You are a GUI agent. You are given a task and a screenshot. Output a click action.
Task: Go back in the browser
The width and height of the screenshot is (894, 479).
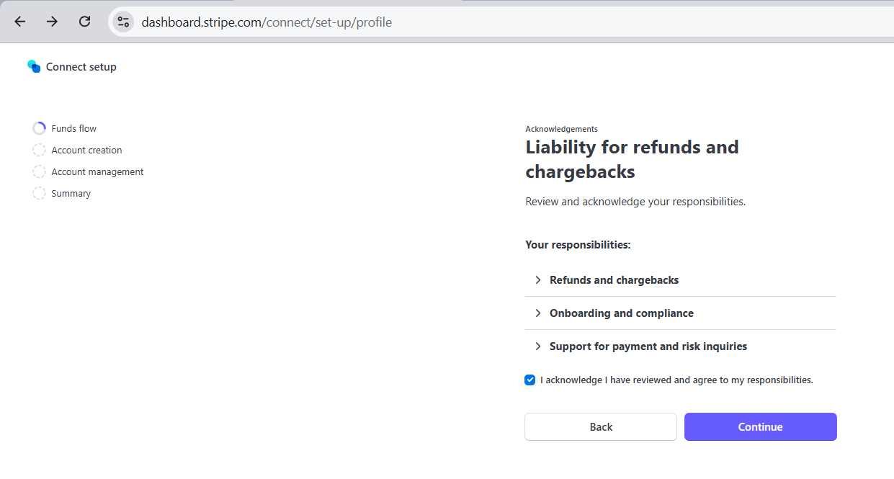coord(20,22)
